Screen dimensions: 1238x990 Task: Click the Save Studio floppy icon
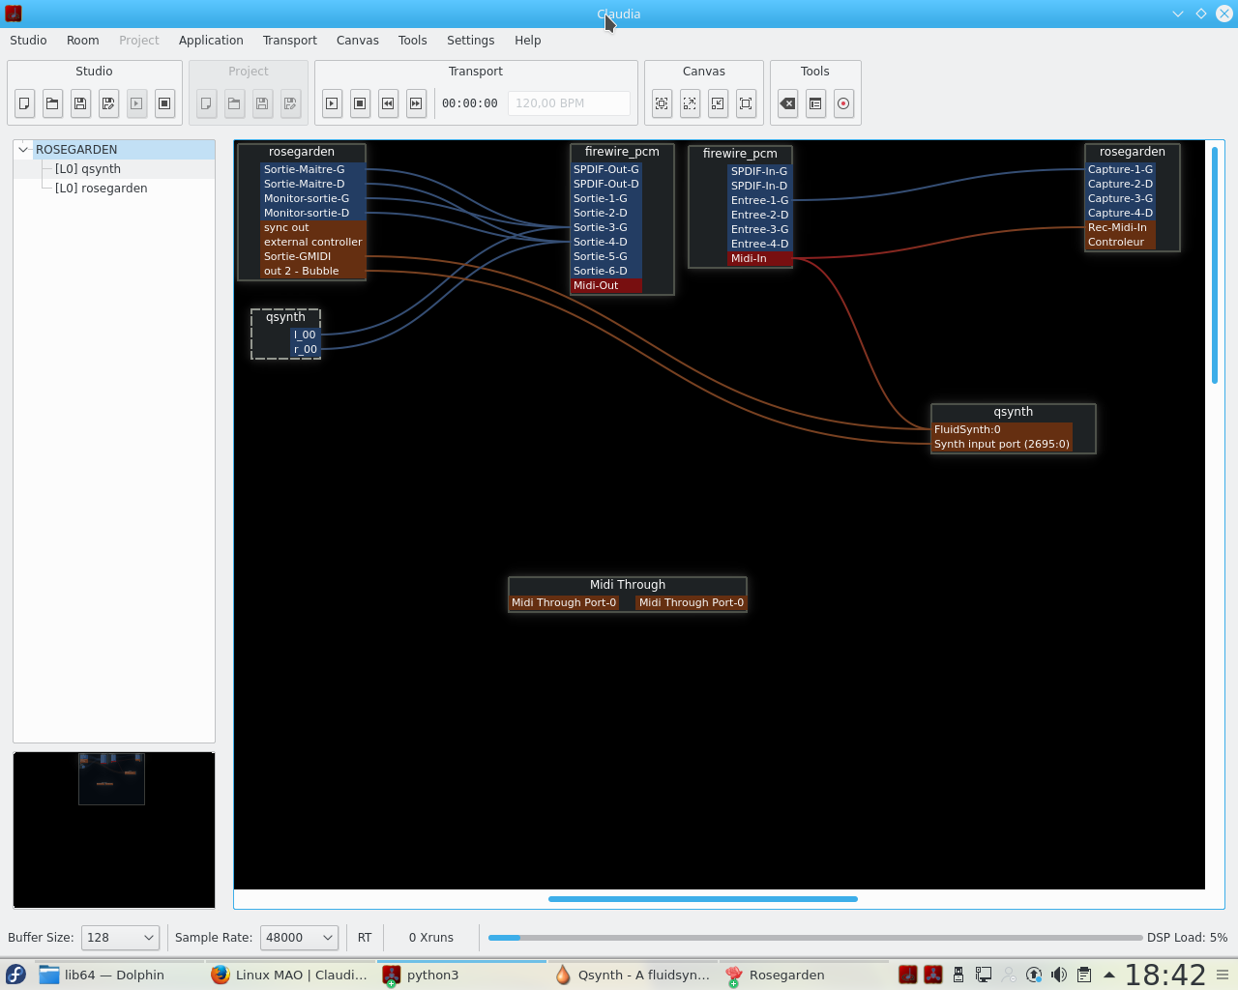(x=81, y=103)
